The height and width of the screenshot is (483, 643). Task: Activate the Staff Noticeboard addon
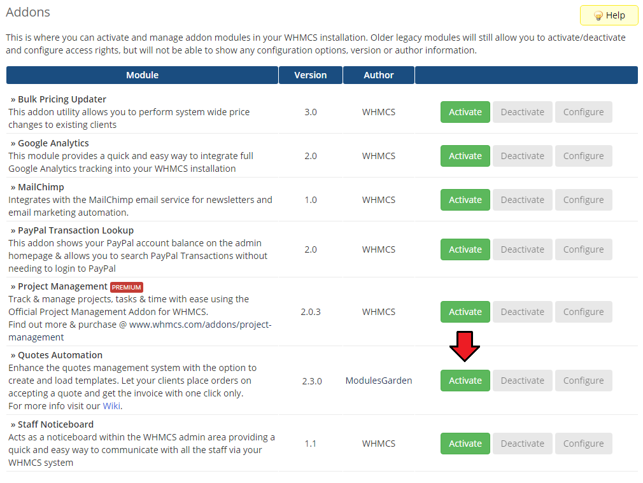click(x=465, y=444)
